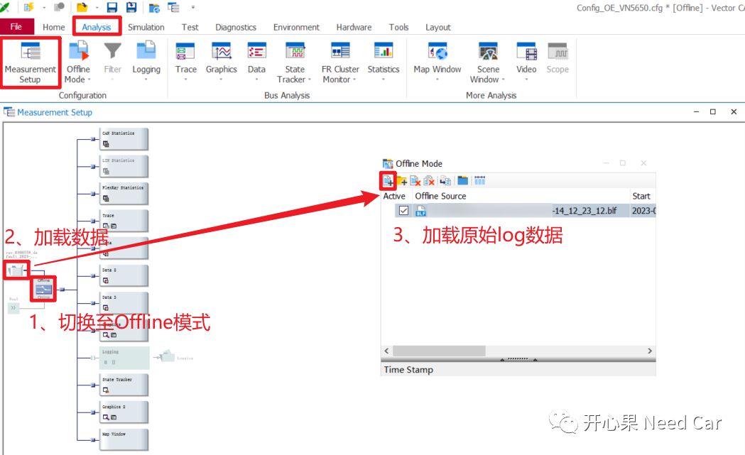The image size is (745, 455).
Task: Click the Logging button in the ribbon
Action: [x=146, y=60]
